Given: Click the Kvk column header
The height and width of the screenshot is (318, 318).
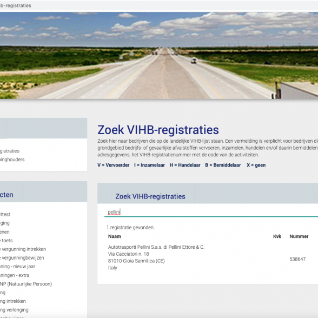Looking at the screenshot, I should [277, 236].
